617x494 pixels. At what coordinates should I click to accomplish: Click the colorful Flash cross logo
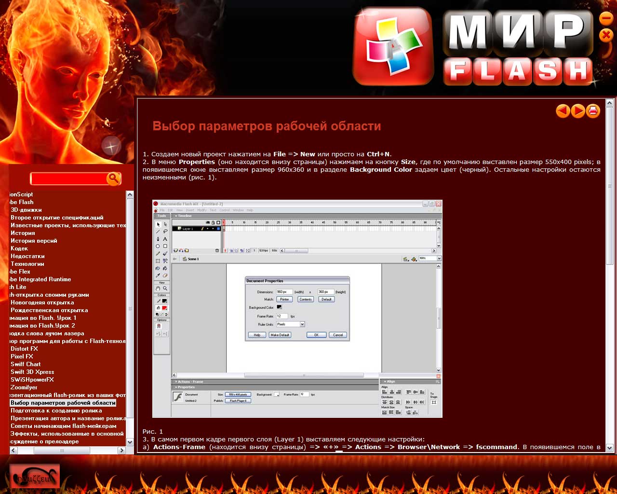tap(393, 47)
